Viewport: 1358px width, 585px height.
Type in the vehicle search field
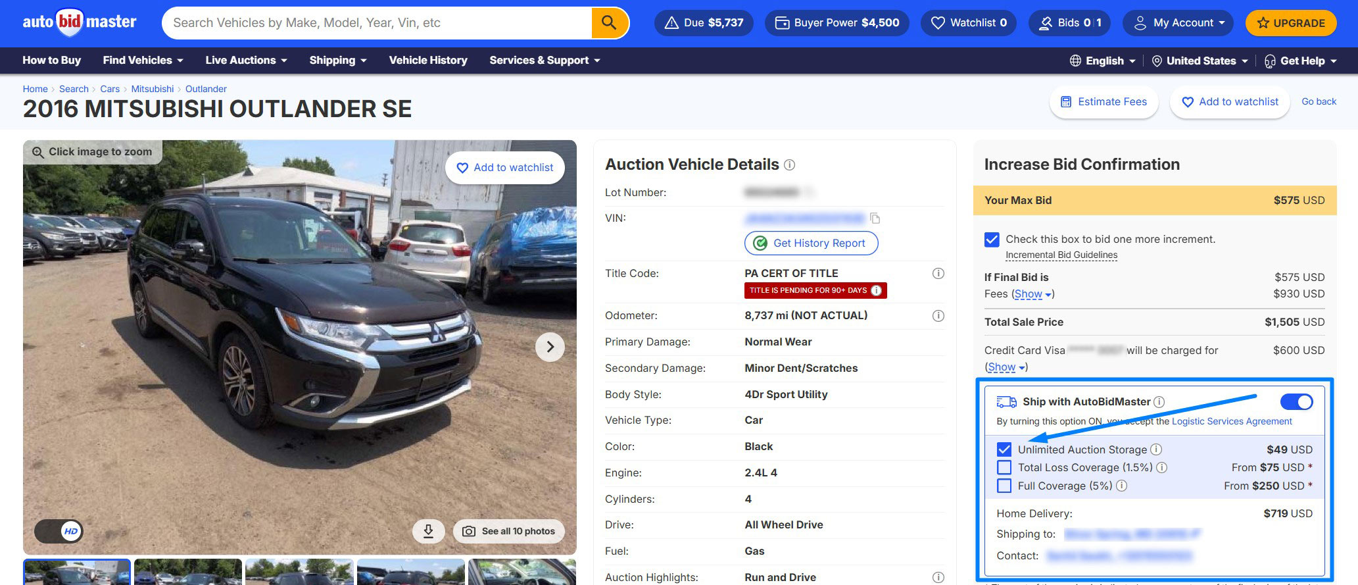[375, 23]
